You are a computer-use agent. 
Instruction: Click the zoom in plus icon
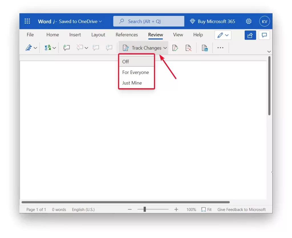176,209
